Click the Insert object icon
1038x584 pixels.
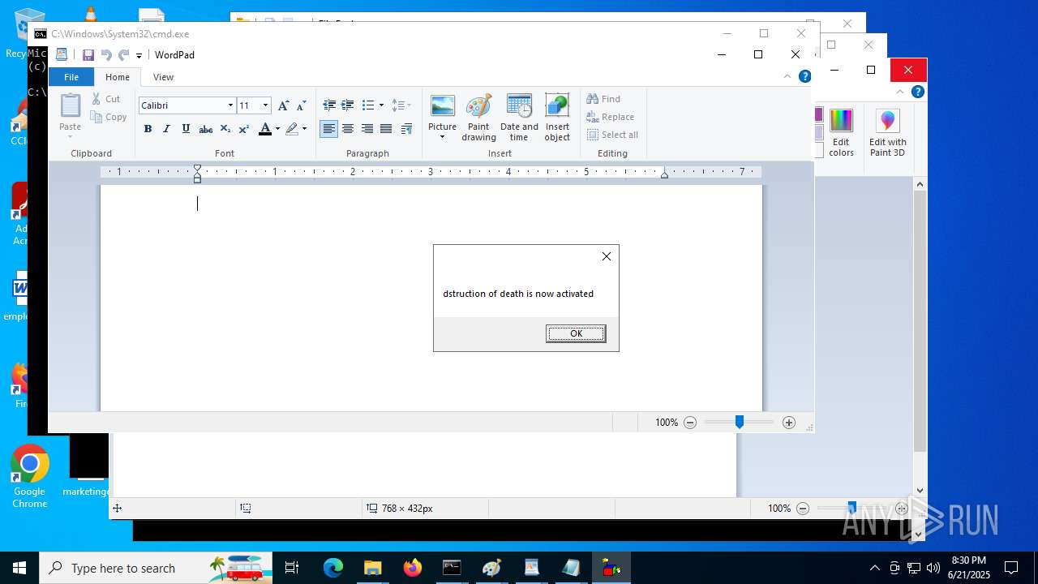tap(557, 118)
